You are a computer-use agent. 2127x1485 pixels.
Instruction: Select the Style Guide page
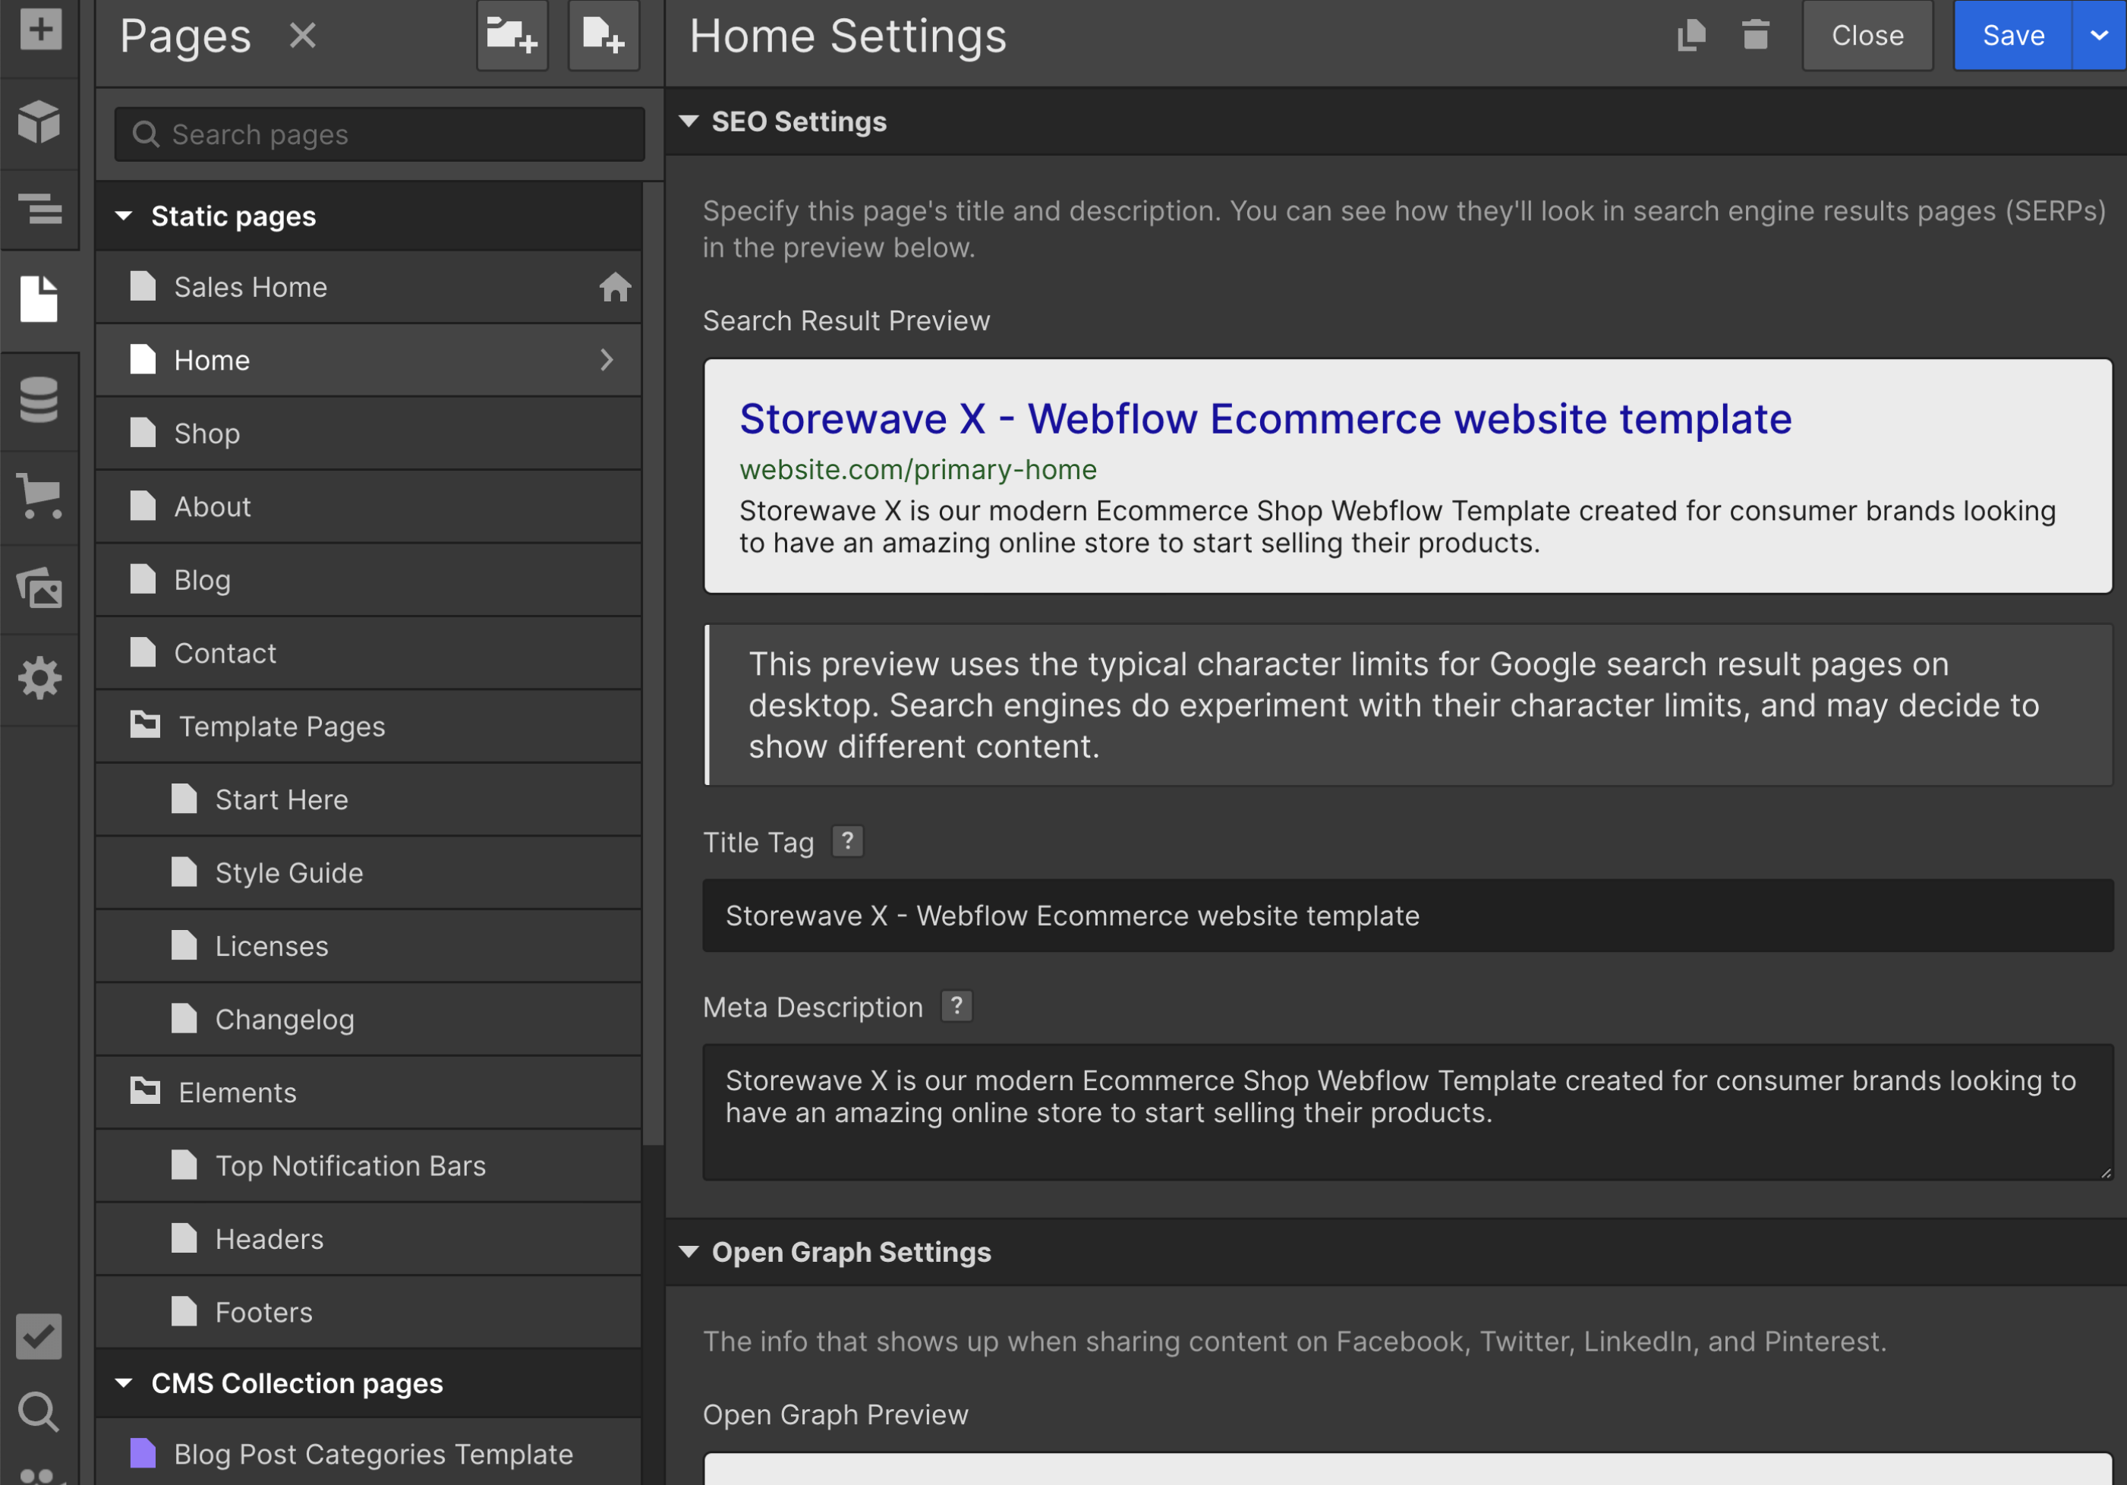(x=367, y=872)
